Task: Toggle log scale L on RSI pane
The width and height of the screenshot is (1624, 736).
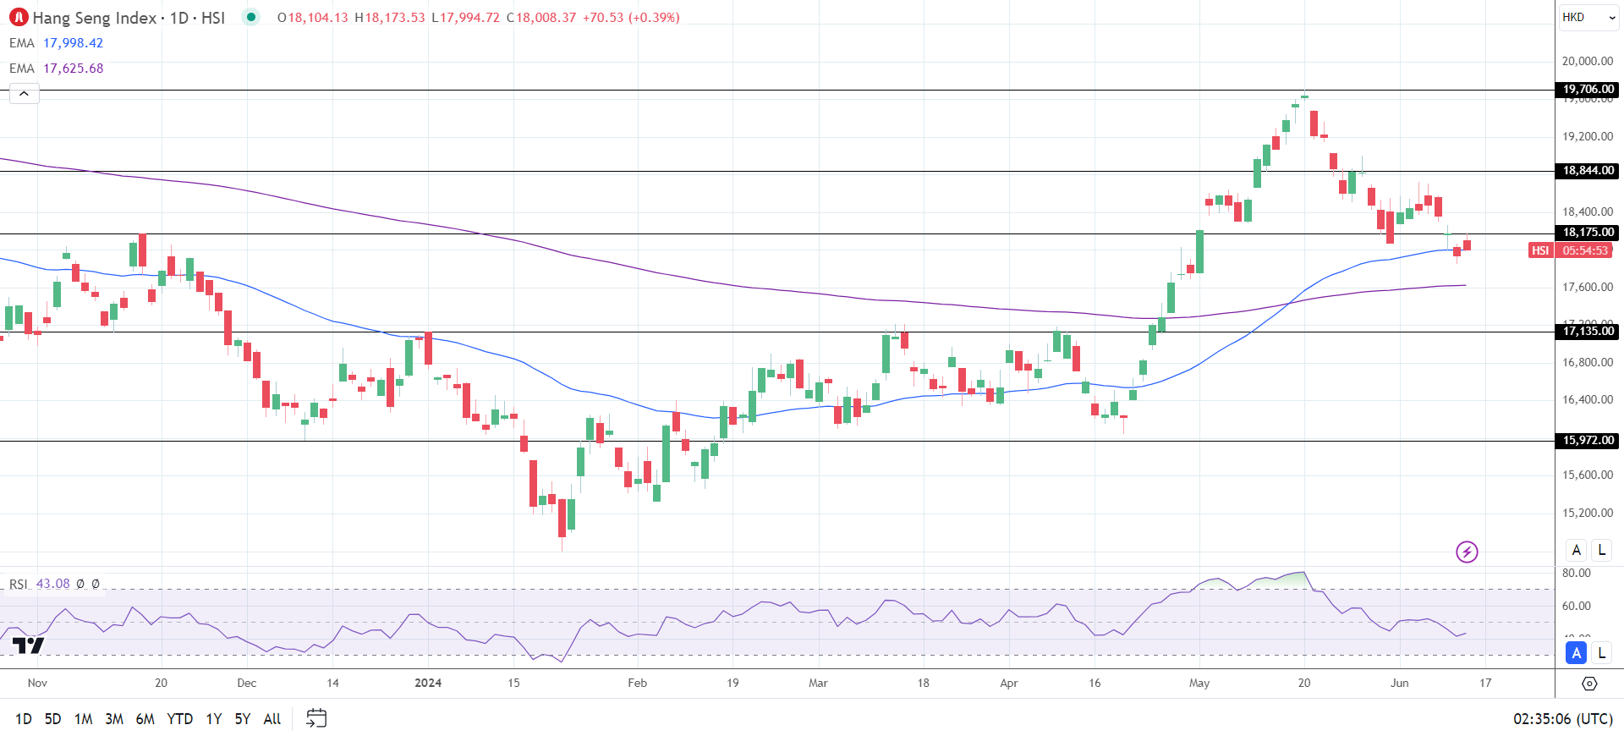Action: click(1601, 653)
